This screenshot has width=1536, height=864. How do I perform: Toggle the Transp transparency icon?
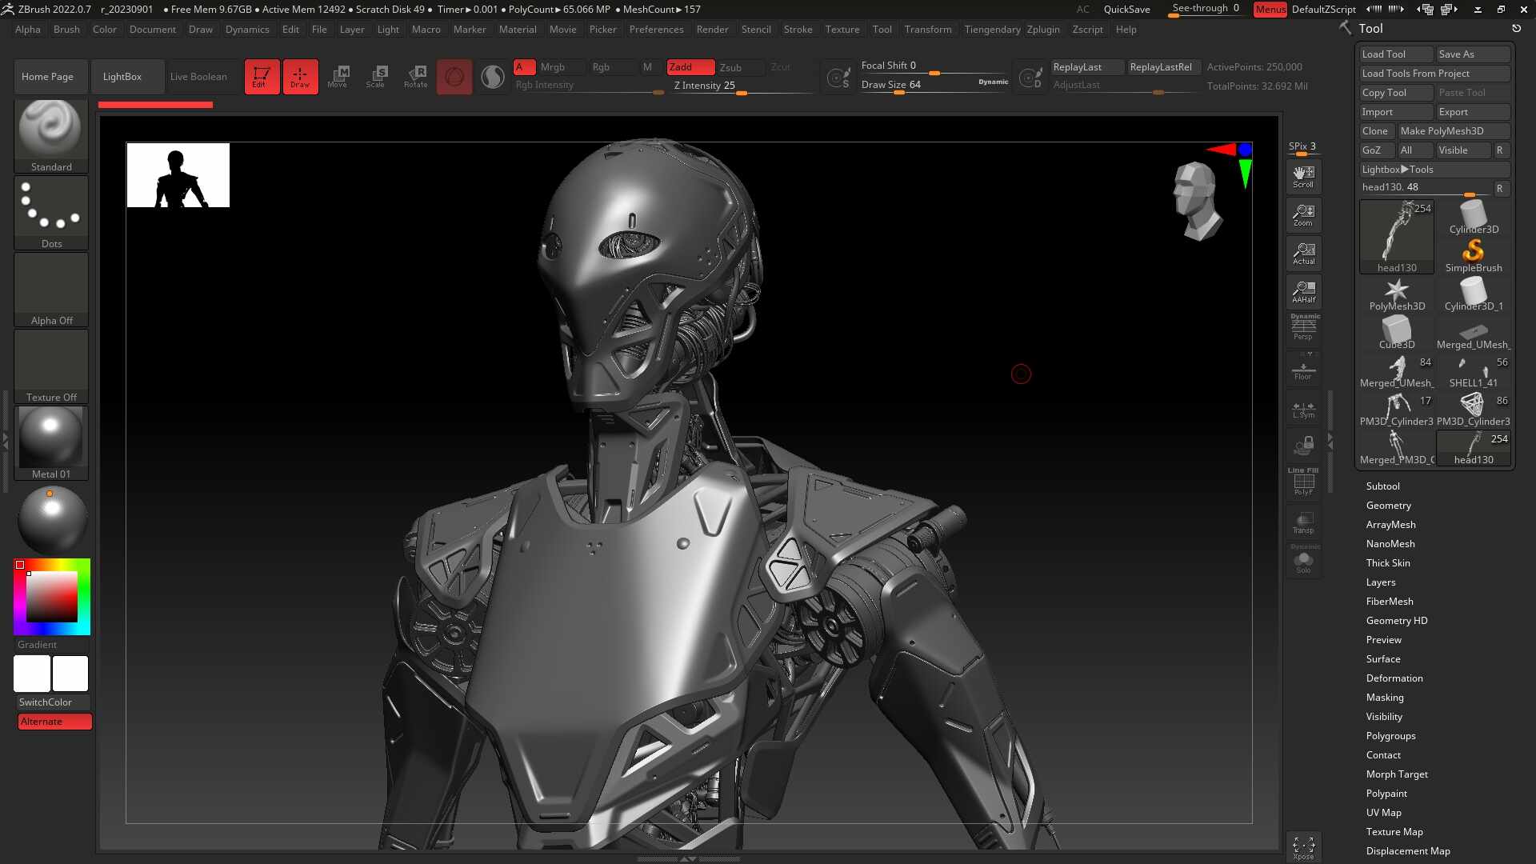1303,522
